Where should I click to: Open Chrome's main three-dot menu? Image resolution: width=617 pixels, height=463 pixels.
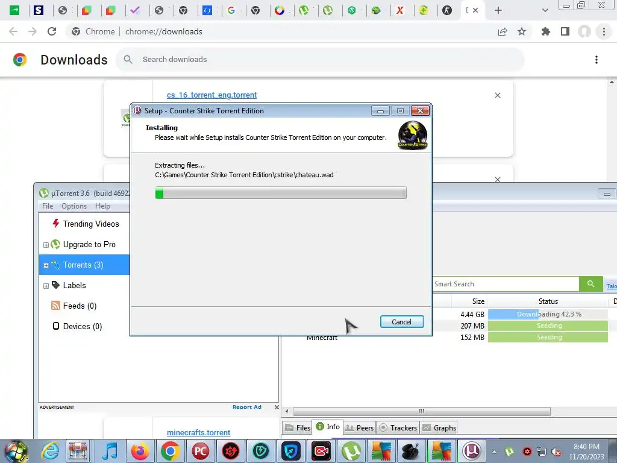[604, 31]
